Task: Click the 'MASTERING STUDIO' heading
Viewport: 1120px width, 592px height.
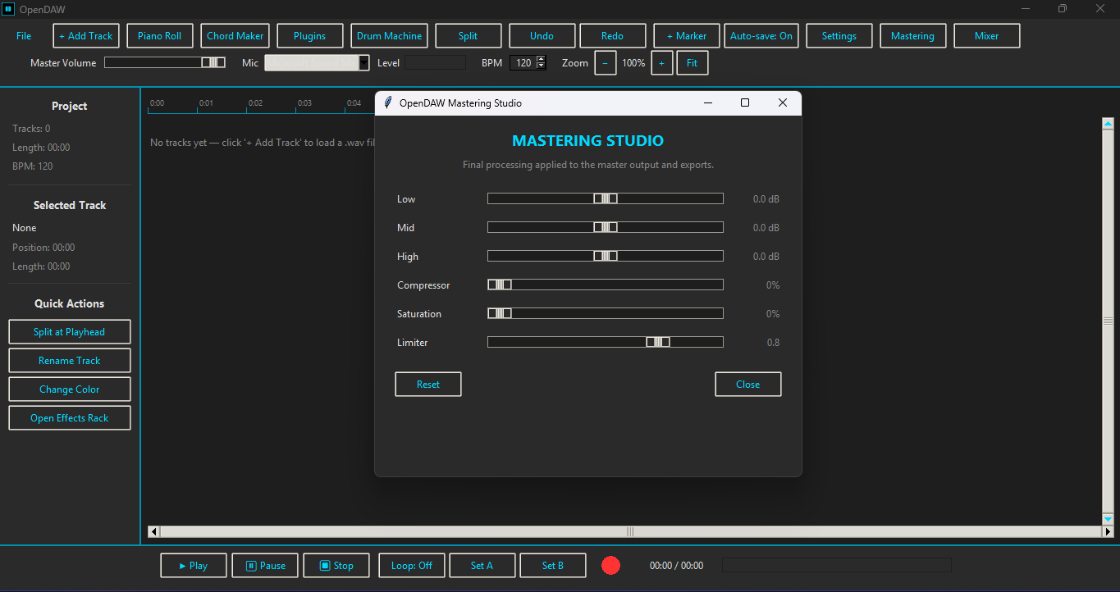Action: [x=588, y=141]
